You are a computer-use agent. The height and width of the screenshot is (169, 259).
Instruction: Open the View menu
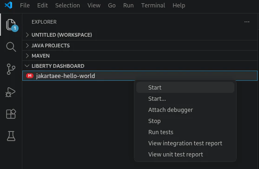[x=94, y=6]
